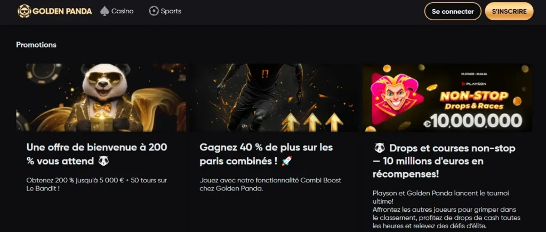Click the panda emoji before Drops et courses
The height and width of the screenshot is (232, 546).
pyautogui.click(x=380, y=148)
